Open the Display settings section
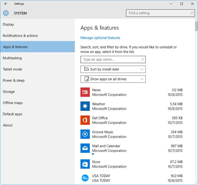The width and height of the screenshot is (198, 185). click(8, 25)
